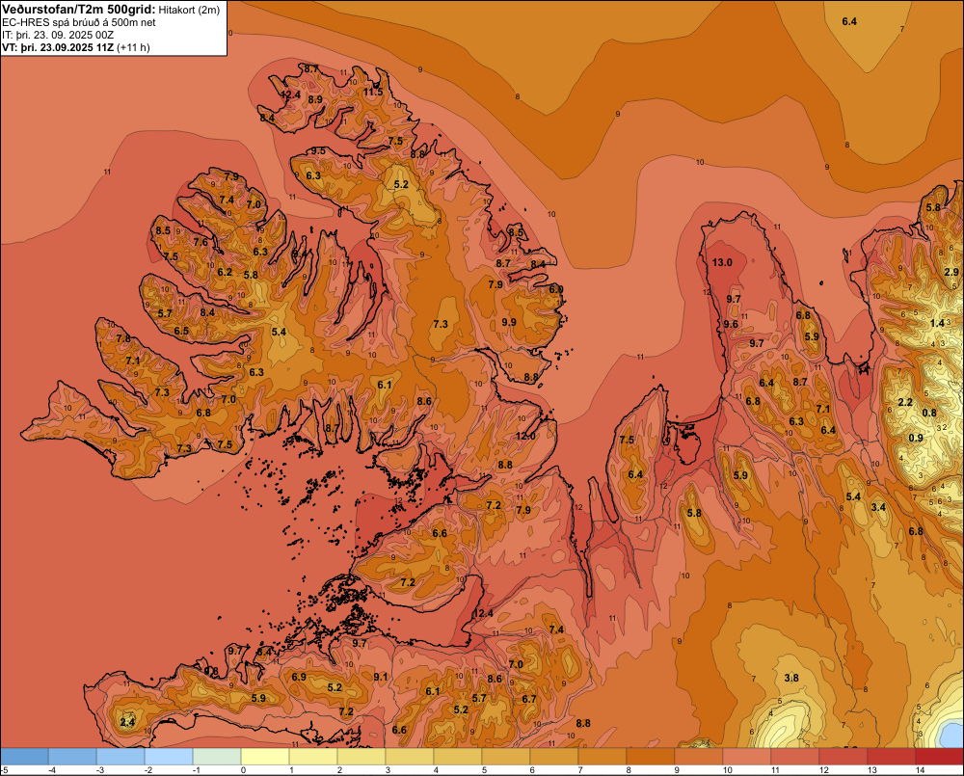Click the 6.5 temperature value
This screenshot has height=776, width=964.
(x=181, y=331)
